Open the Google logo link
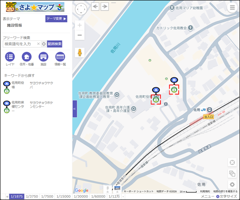240x200 pixels. (x=82, y=190)
